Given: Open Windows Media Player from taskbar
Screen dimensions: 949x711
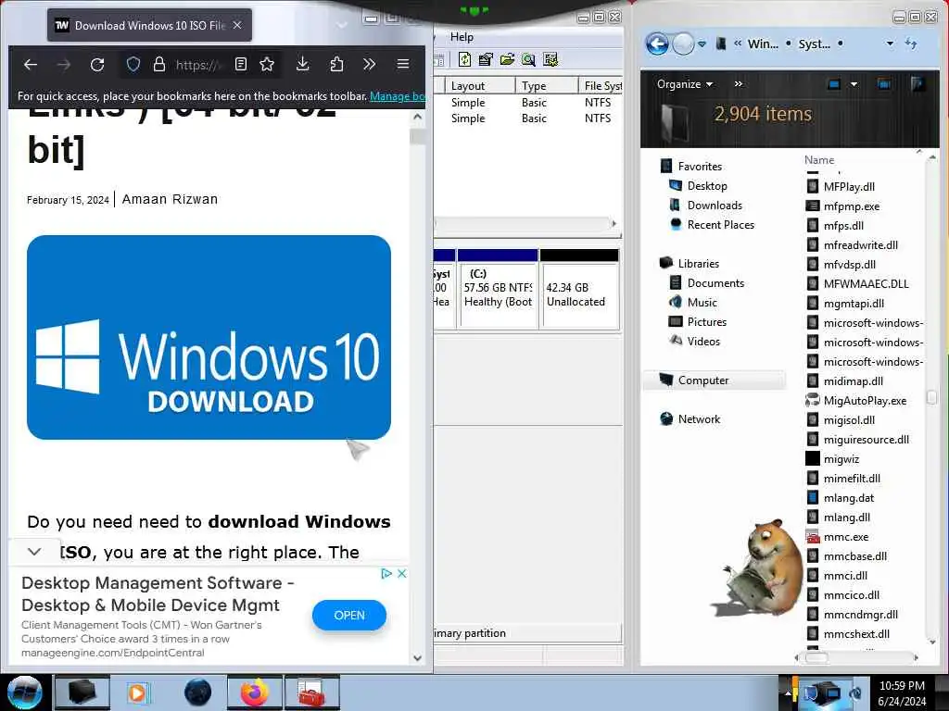Looking at the screenshot, I should [x=137, y=692].
